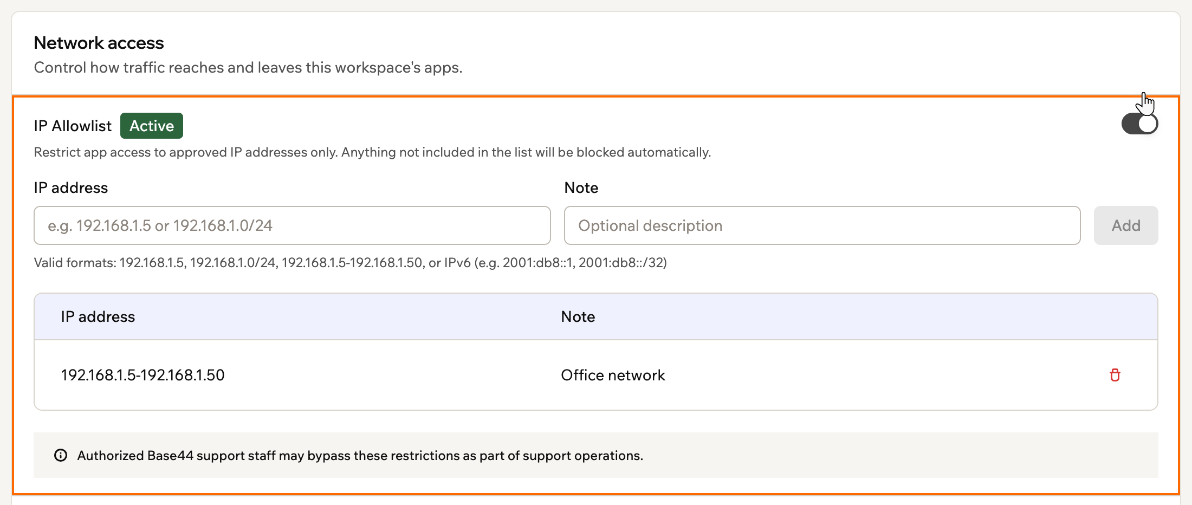
Task: Toggle the IP Allowlist switch off
Action: tap(1139, 124)
